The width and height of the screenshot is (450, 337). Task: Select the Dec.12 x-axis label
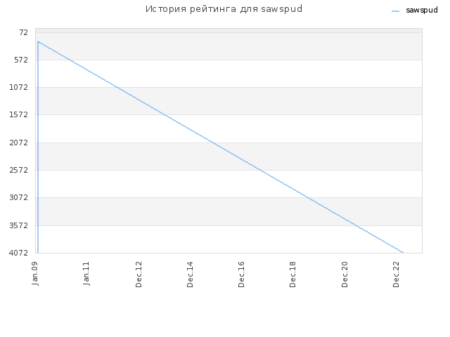tap(139, 275)
